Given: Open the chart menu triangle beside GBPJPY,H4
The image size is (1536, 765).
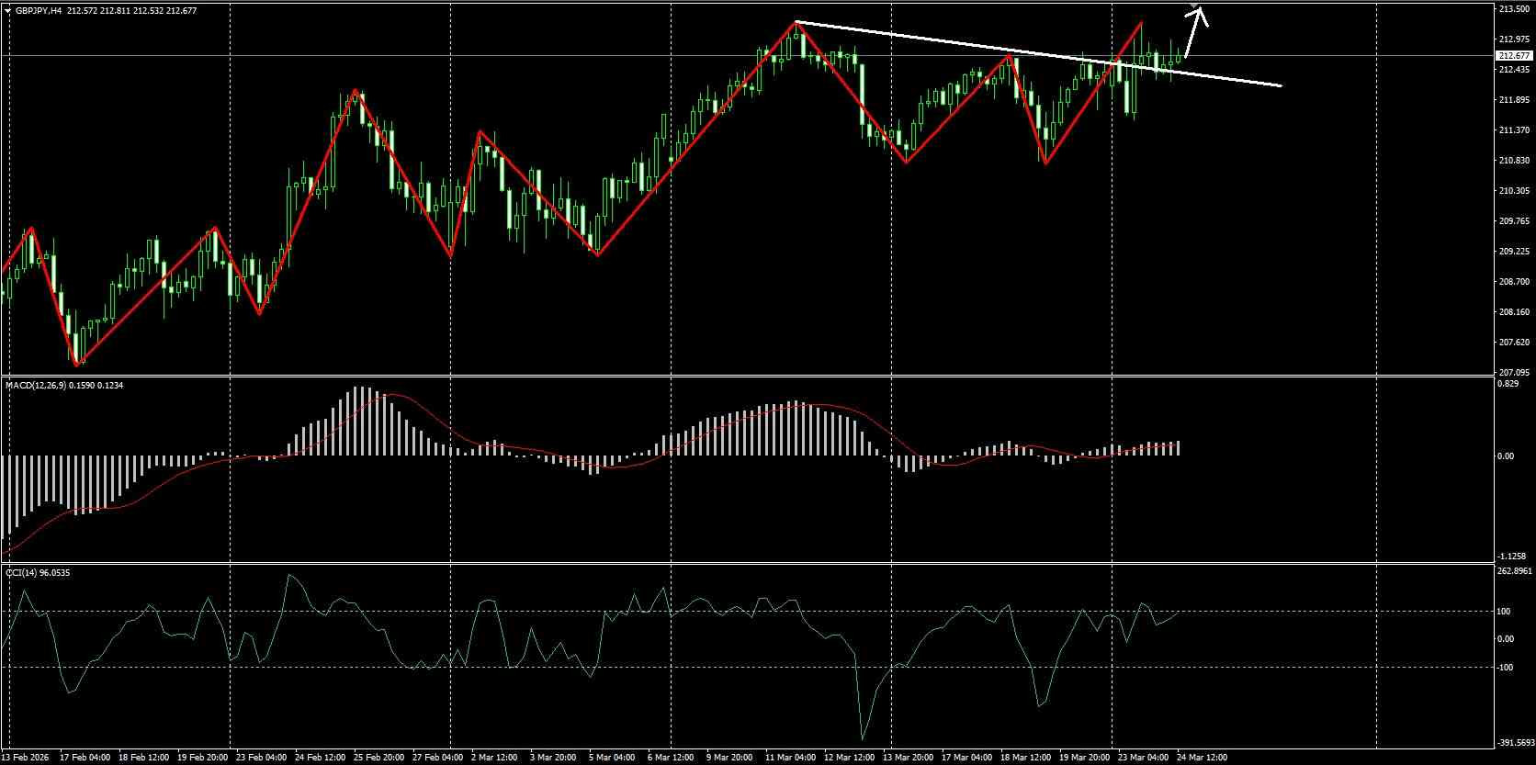Looking at the screenshot, I should click(x=7, y=9).
